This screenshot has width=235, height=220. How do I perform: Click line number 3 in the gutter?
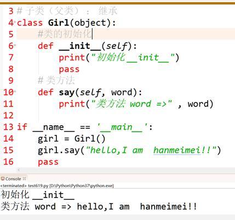tap(11, 11)
